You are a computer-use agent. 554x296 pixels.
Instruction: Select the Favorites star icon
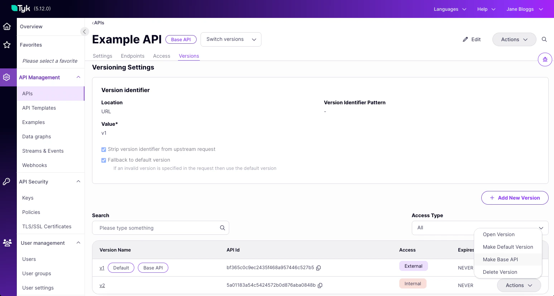pos(8,44)
